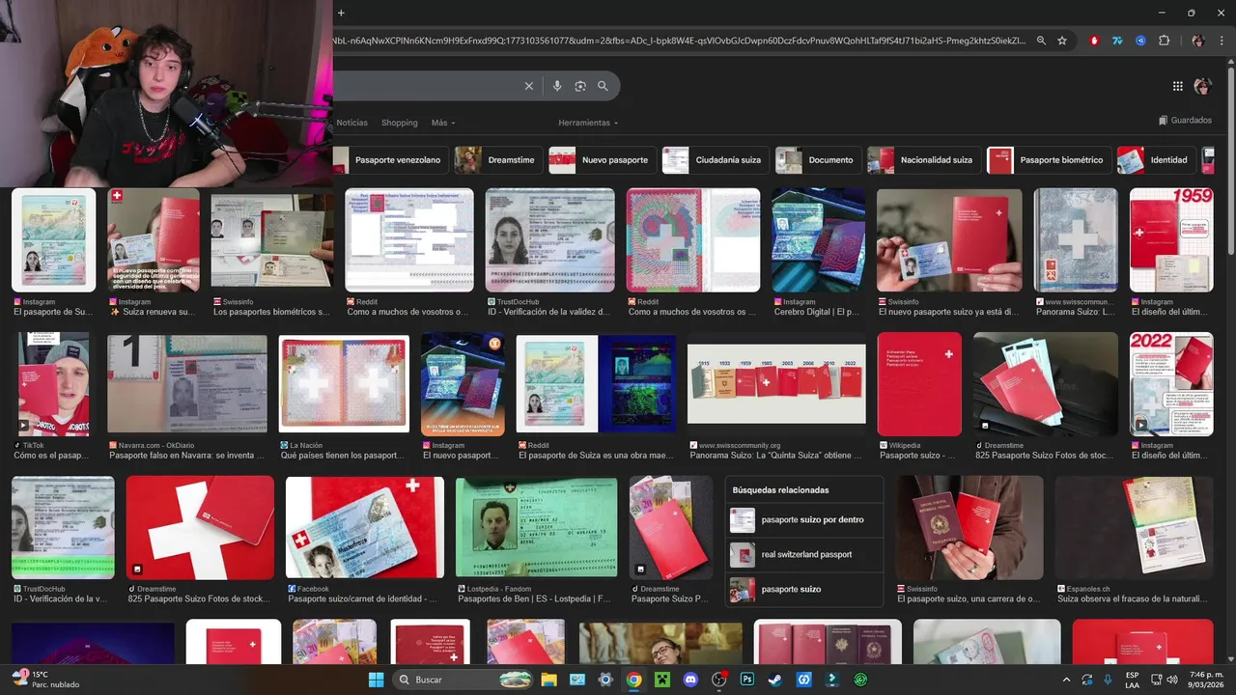Open OBS Studio from taskbar
The image size is (1236, 695).
click(718, 680)
